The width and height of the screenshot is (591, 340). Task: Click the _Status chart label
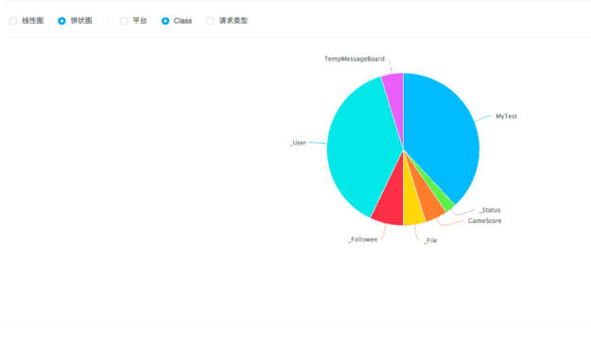[490, 210]
